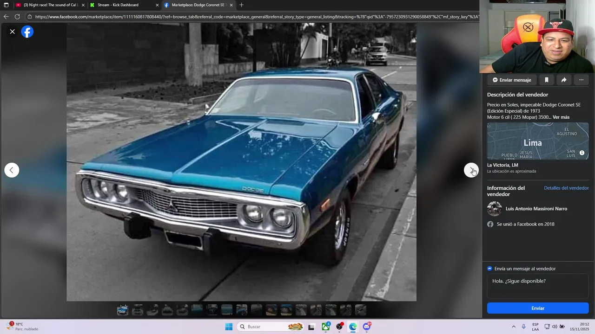The image size is (595, 334).
Task: Click the microphone tray icon
Action: [x=524, y=327]
